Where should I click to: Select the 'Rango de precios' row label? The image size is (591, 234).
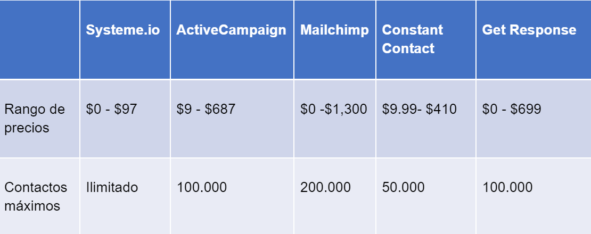click(x=35, y=119)
